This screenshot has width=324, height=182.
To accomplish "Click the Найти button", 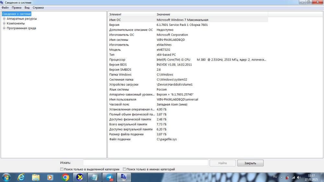I will (x=223, y=163).
